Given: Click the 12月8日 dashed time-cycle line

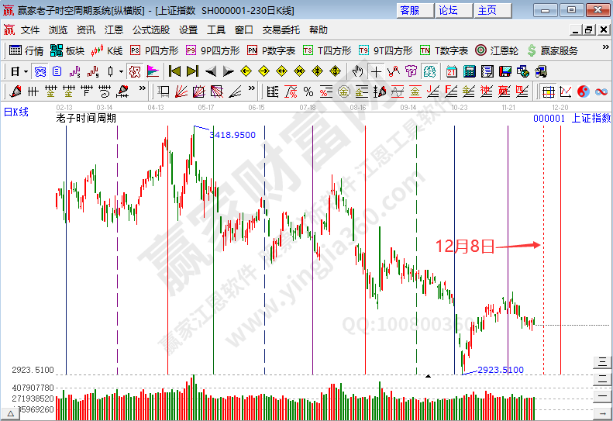Looking at the screenshot, I should 544,247.
